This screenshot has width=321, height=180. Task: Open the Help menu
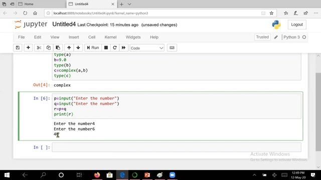pyautogui.click(x=154, y=37)
